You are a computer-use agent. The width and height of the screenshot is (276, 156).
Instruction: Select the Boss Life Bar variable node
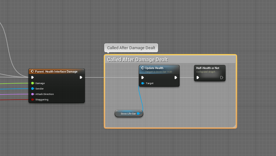tap(128, 113)
